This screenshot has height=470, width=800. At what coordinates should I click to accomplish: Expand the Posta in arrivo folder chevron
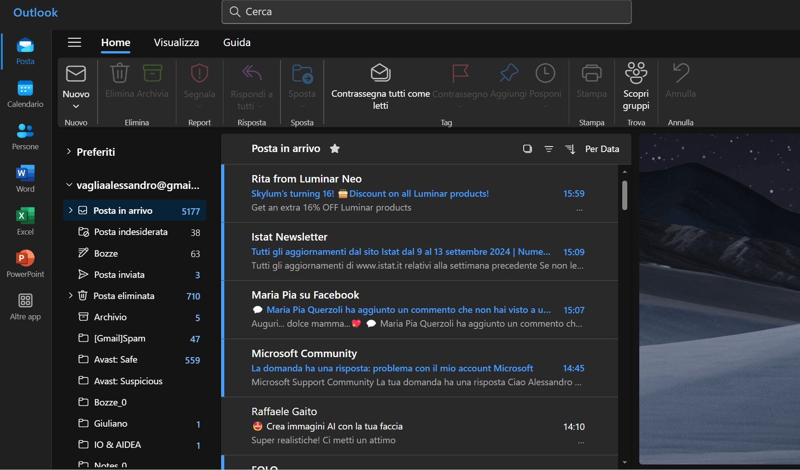pyautogui.click(x=70, y=210)
